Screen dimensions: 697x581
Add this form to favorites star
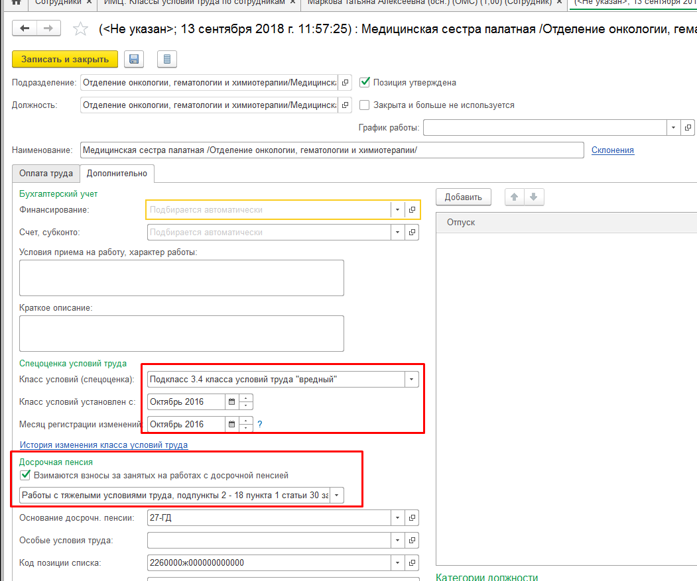tap(80, 29)
